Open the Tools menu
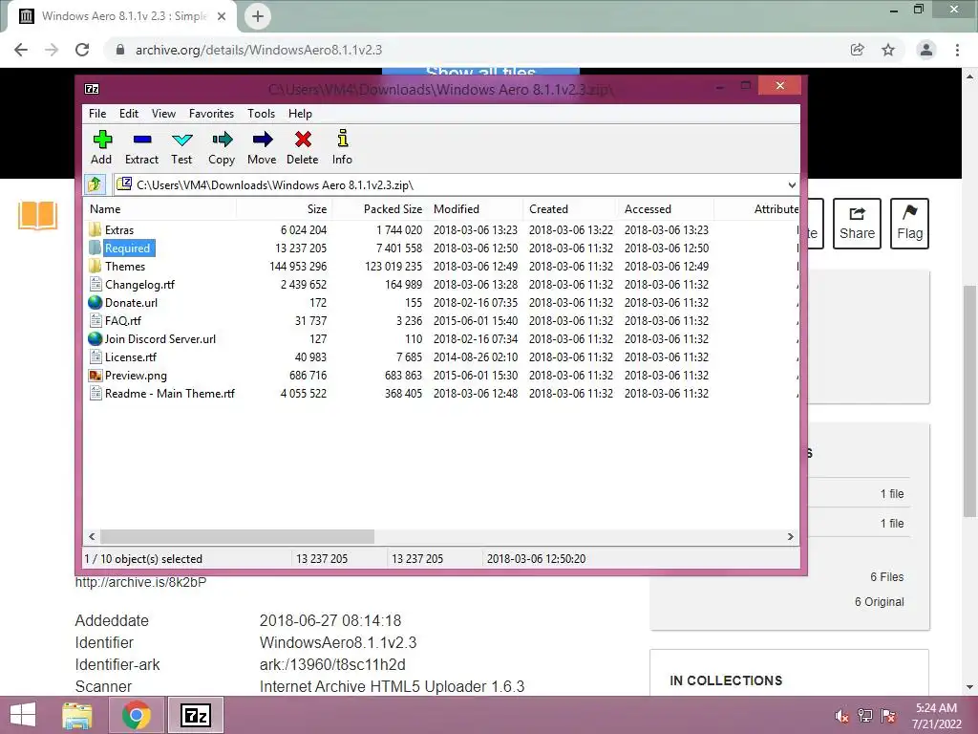The height and width of the screenshot is (734, 978). [262, 114]
